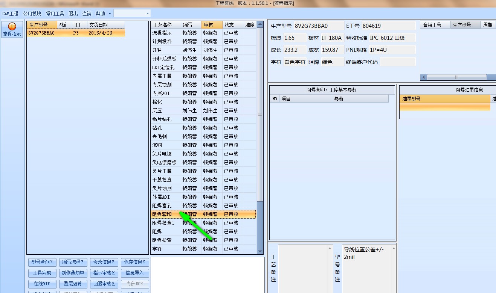Open the 帮助 menu
496x293 pixels.
[101, 14]
